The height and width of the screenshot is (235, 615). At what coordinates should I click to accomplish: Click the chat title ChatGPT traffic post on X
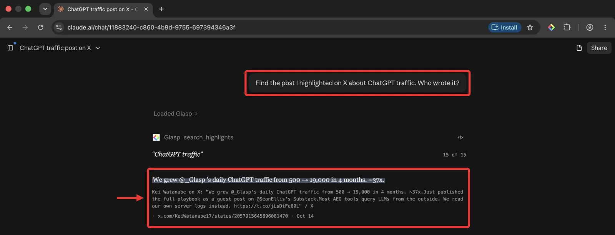(55, 48)
